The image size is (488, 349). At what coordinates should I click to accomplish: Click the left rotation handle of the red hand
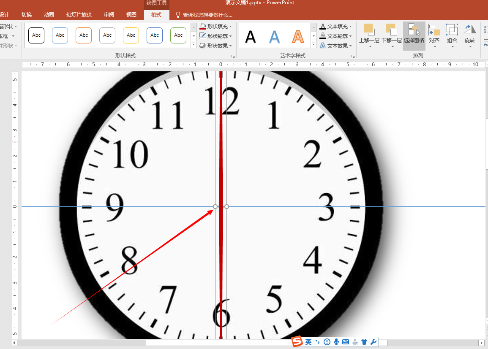coord(215,207)
